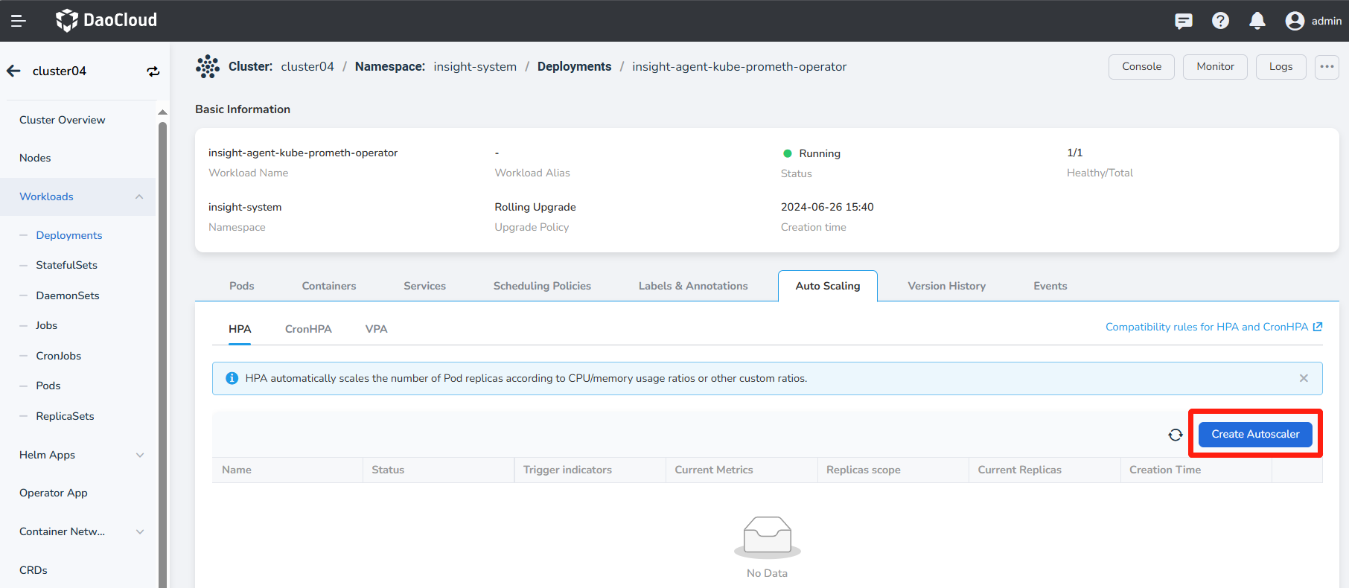Switch cluster using the swap icon
Image resolution: width=1349 pixels, height=588 pixels.
[153, 71]
